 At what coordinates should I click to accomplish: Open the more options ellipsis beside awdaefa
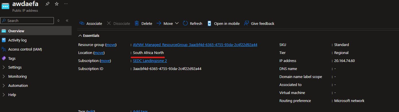click(x=66, y=4)
